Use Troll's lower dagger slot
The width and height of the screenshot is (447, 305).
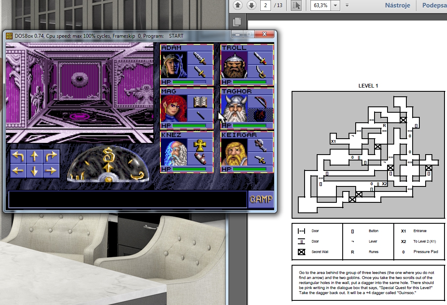point(261,72)
